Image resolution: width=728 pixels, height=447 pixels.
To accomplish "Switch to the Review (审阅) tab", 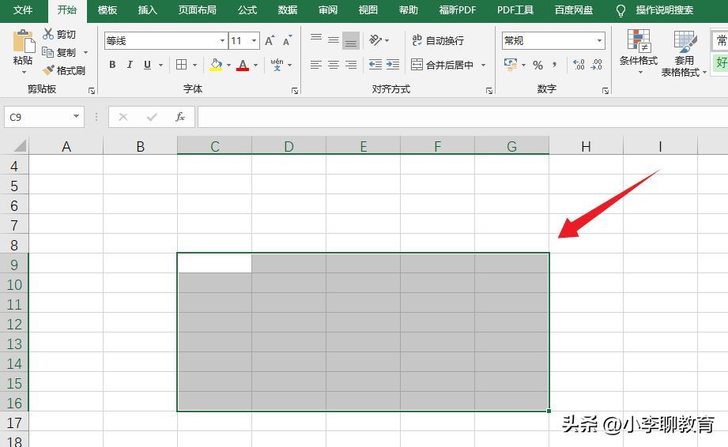I will tap(328, 10).
